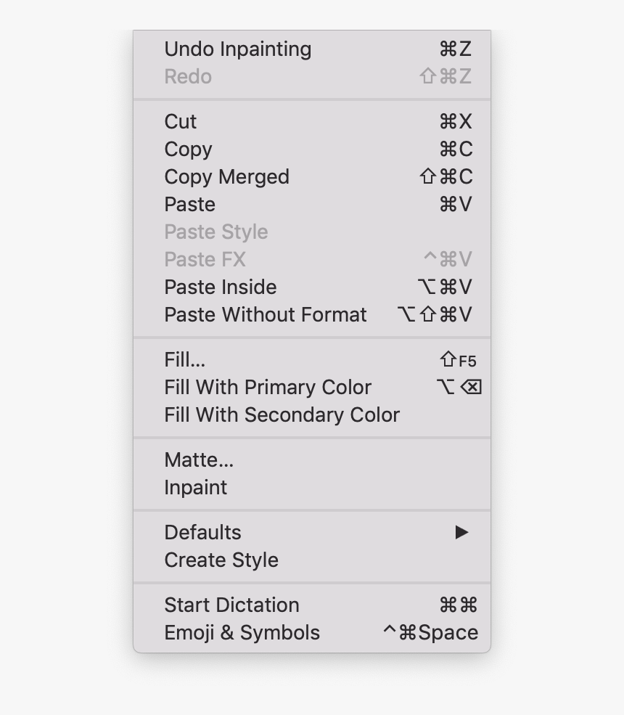
Task: Click Undo Inpainting menu item
Action: click(x=237, y=49)
